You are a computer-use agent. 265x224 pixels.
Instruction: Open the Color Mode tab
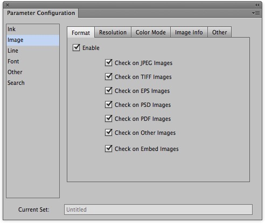[x=151, y=32]
